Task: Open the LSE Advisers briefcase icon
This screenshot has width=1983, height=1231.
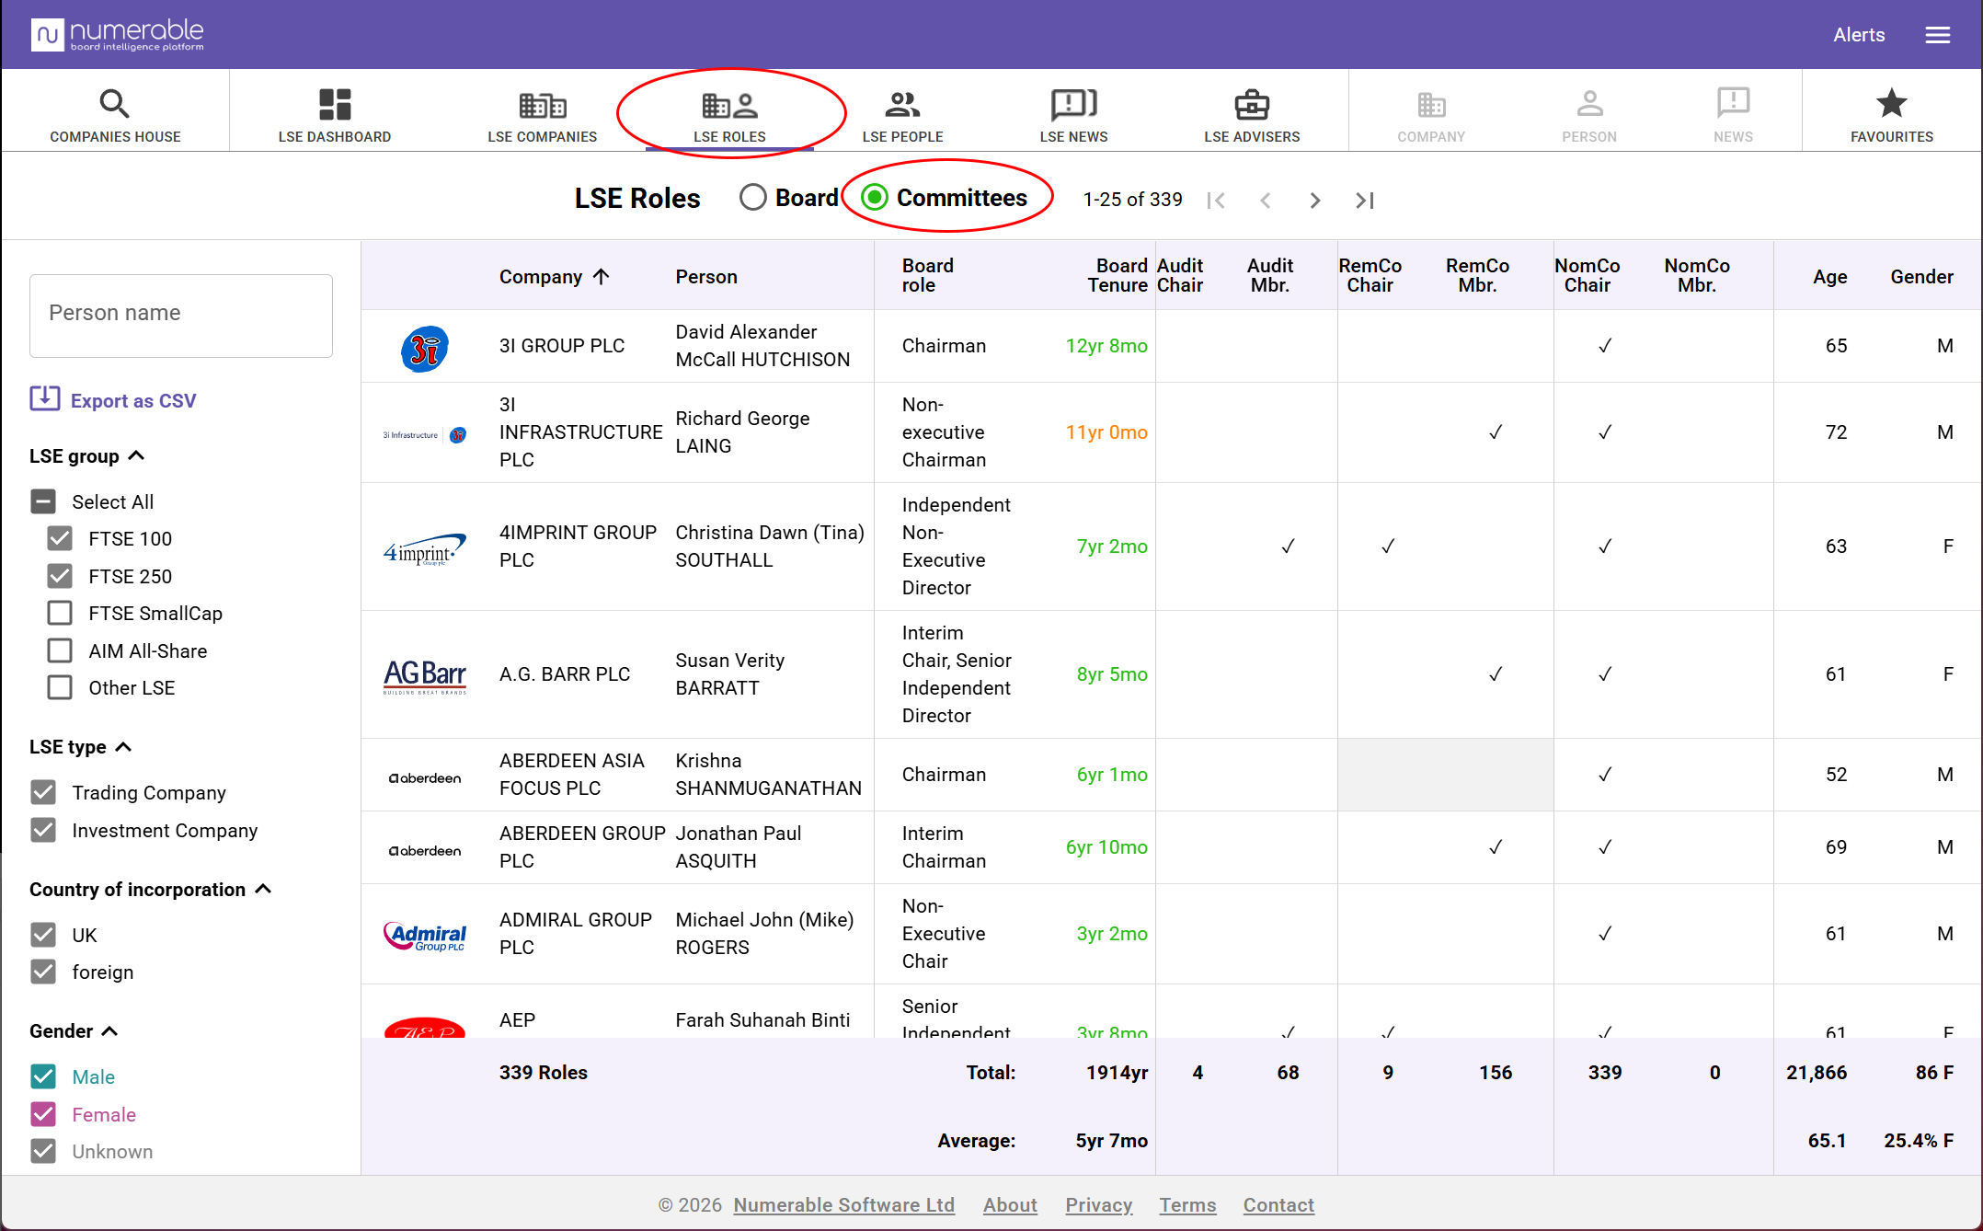Action: point(1252,104)
